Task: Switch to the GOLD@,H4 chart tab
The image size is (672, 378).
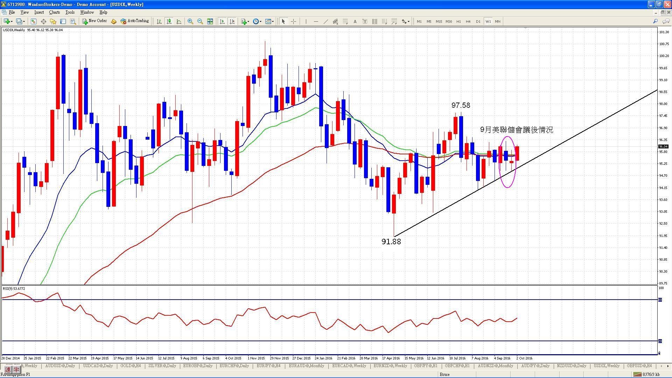Action: coord(131,366)
